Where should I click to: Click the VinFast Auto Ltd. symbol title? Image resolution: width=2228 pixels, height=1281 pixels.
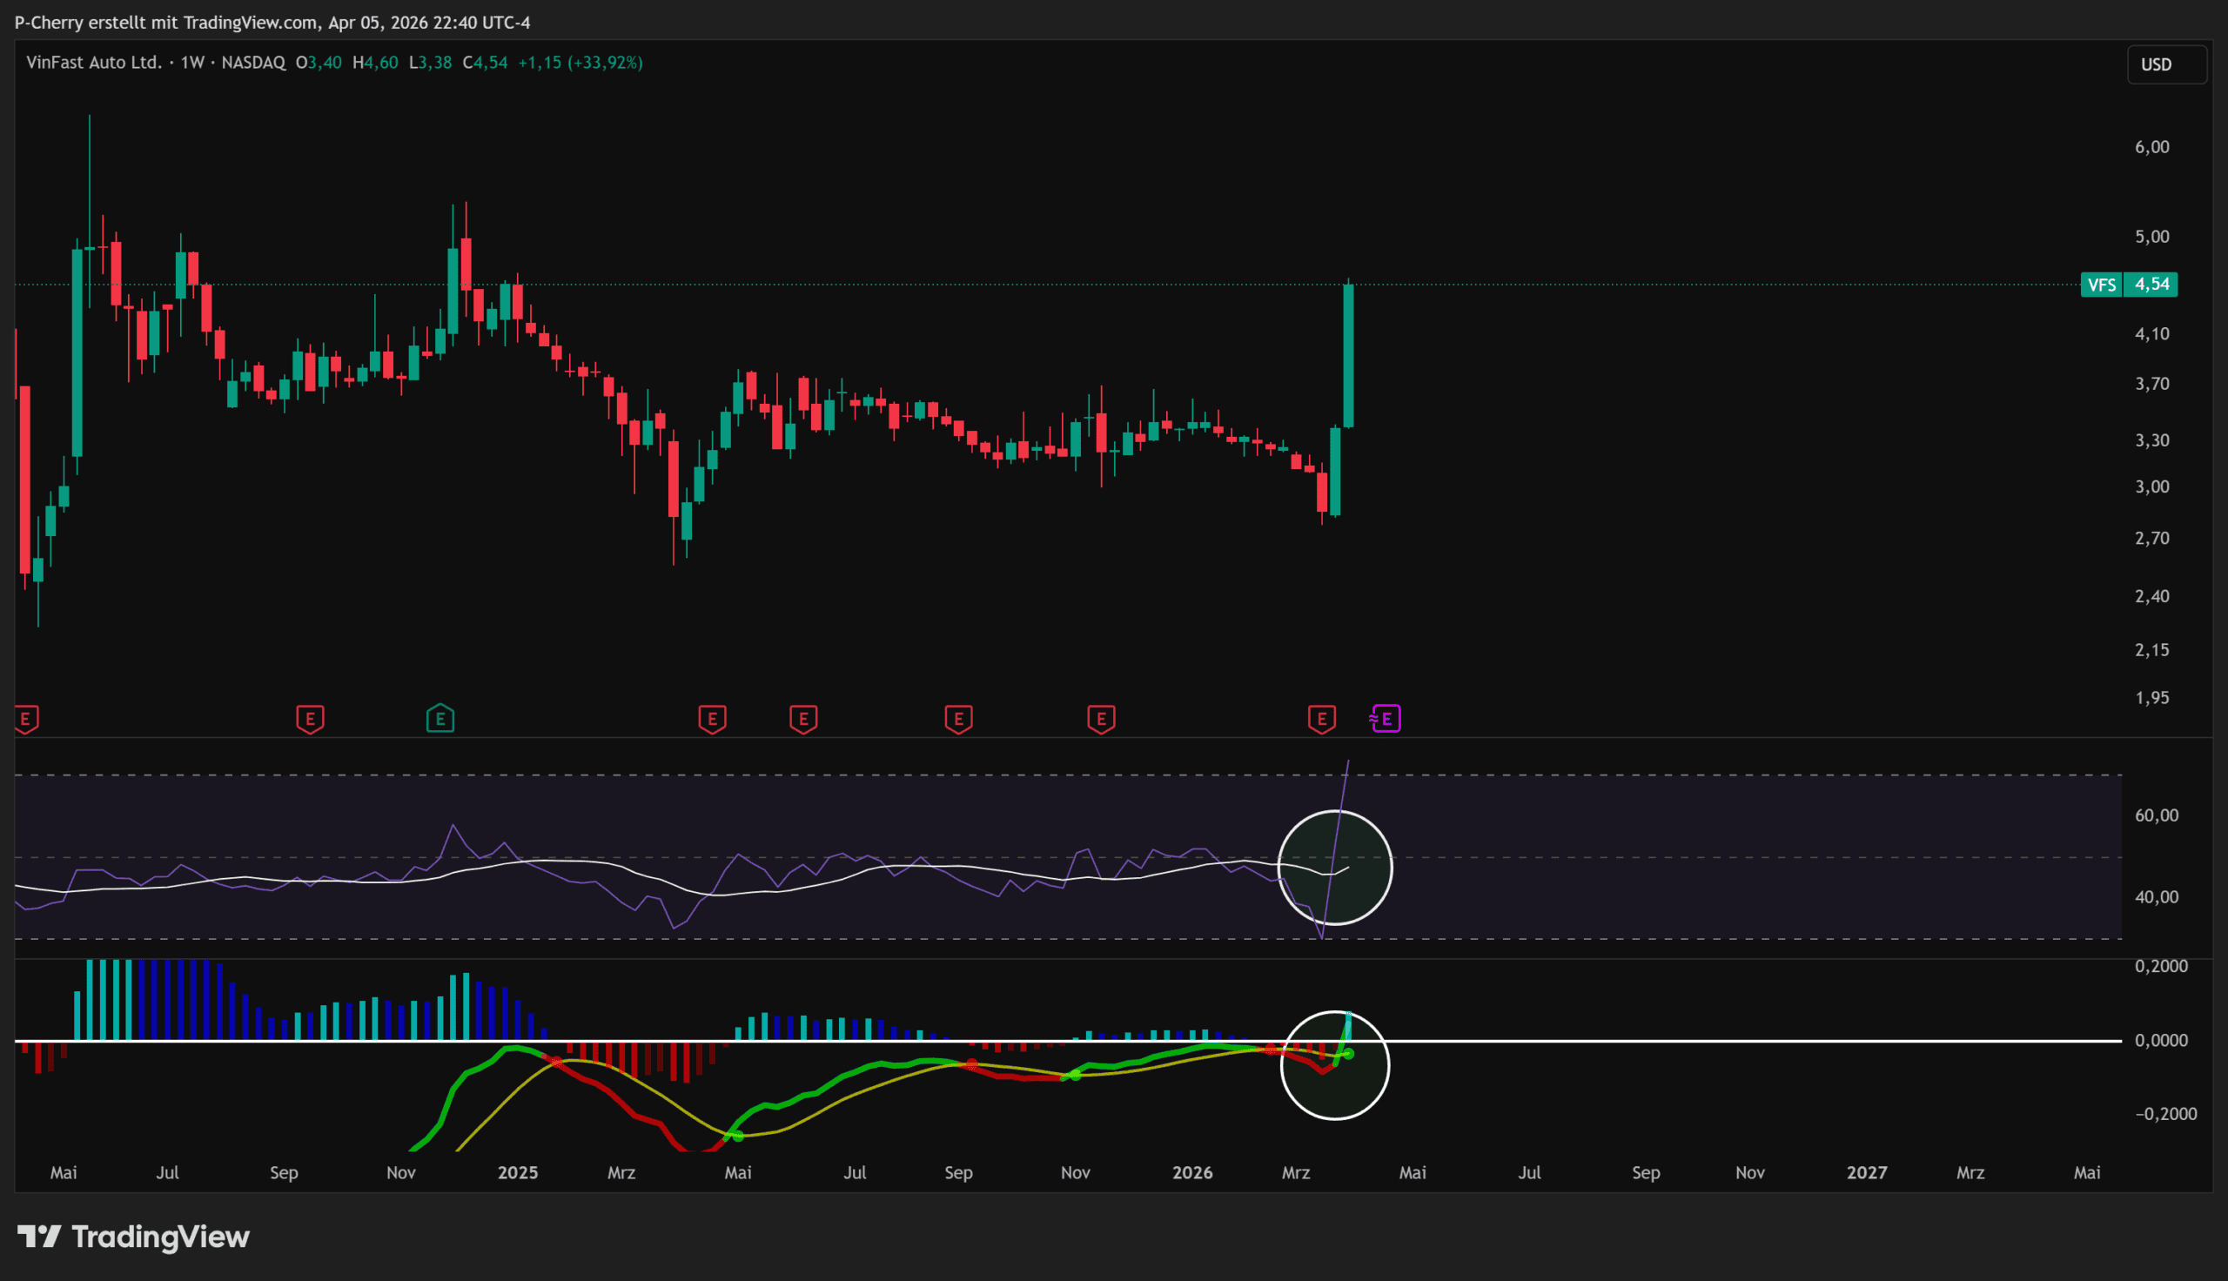[x=94, y=63]
